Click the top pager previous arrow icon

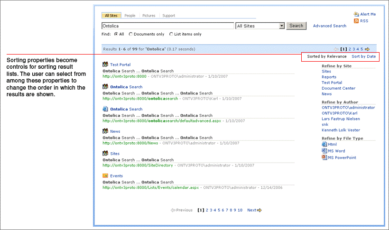pos(336,49)
